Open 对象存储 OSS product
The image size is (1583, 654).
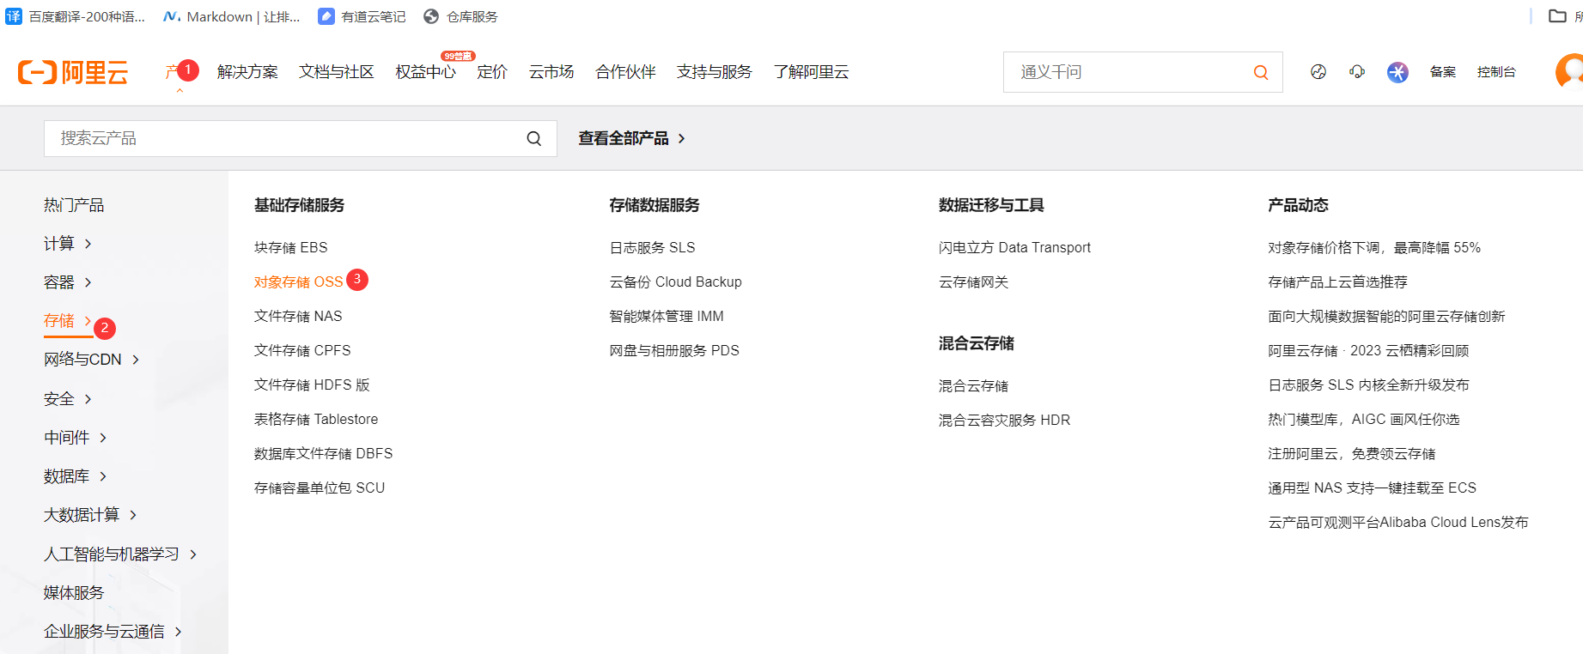[x=298, y=282]
